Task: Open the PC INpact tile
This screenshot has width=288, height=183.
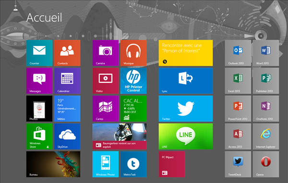Action: (x=172, y=164)
